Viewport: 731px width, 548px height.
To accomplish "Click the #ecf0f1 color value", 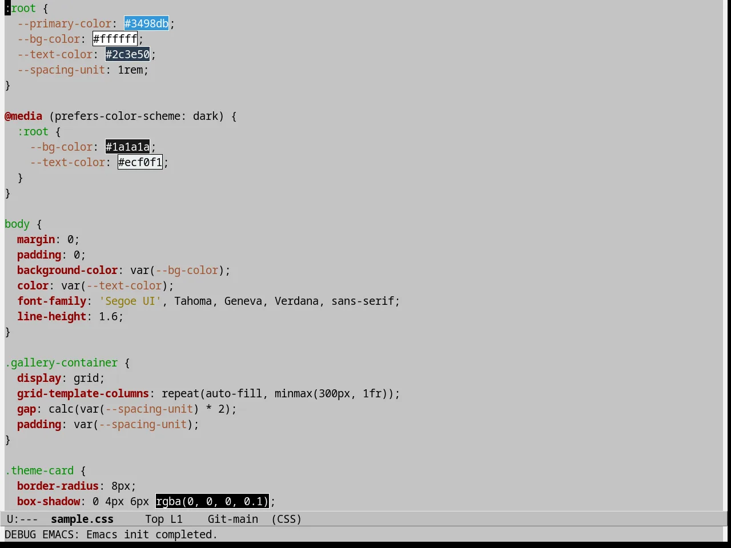I will point(140,162).
